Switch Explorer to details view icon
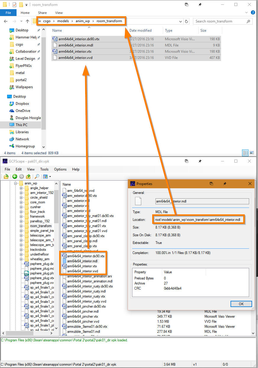Viewport: 258px width, 368px height. 245,153
